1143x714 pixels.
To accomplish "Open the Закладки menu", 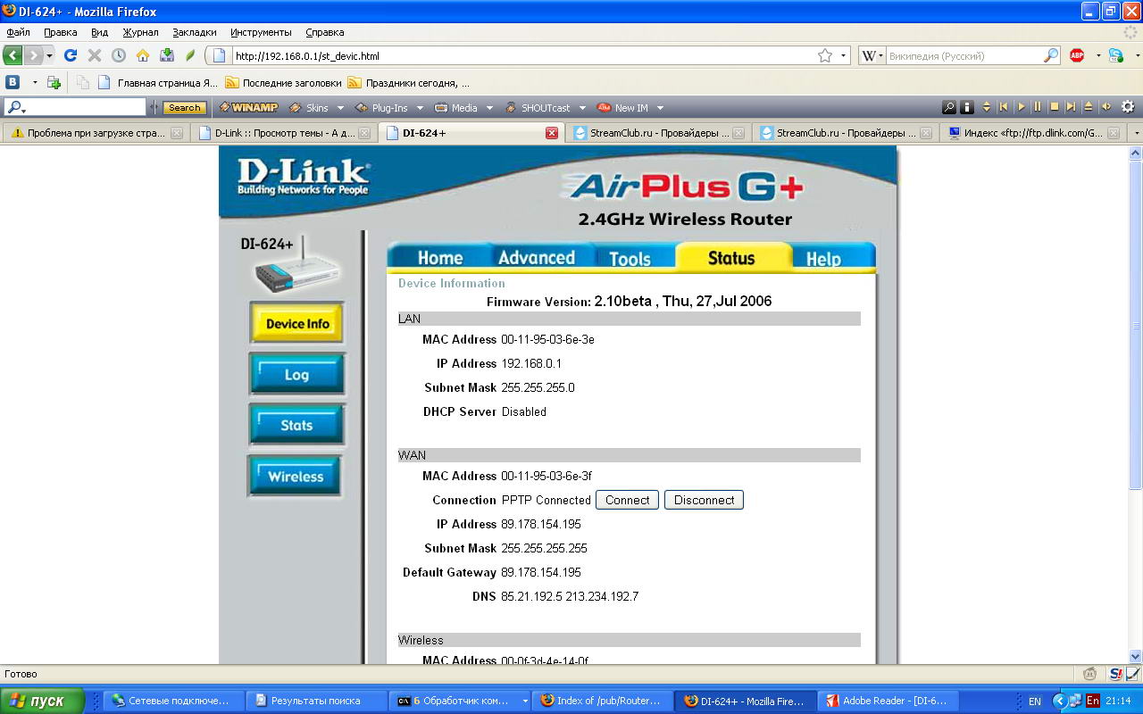I will tap(195, 32).
